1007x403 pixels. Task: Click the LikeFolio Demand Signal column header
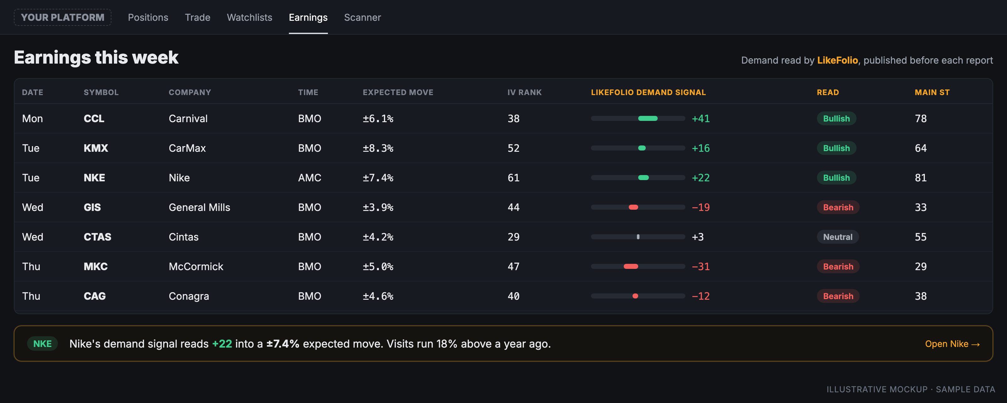tap(648, 92)
